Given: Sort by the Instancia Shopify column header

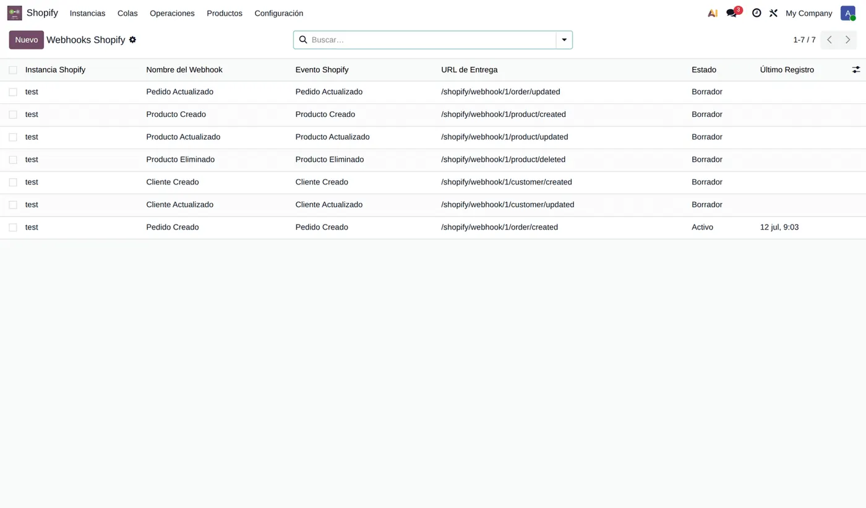Looking at the screenshot, I should (x=55, y=70).
